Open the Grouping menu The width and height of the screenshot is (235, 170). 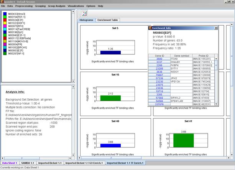pos(40,6)
